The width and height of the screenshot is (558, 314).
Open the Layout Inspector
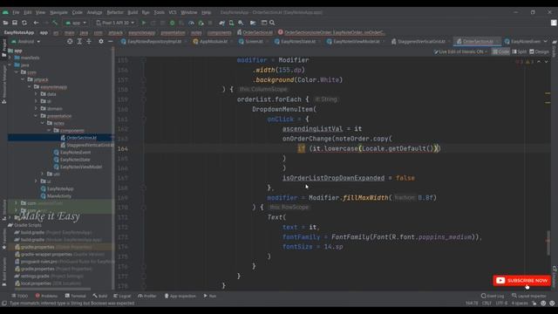tap(530, 296)
